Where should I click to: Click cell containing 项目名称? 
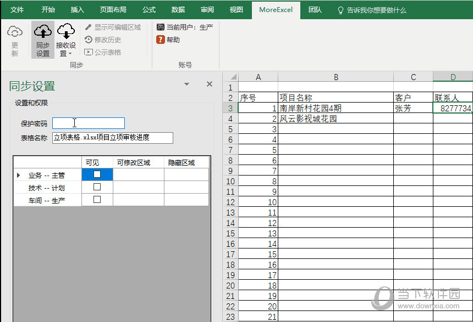(335, 98)
